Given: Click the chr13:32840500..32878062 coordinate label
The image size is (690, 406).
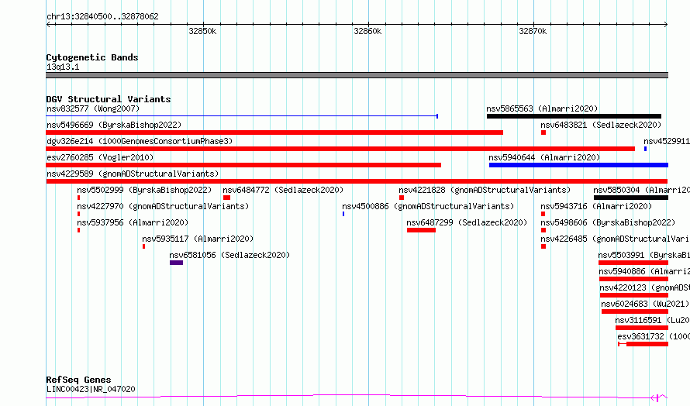Looking at the screenshot, I should (x=102, y=17).
